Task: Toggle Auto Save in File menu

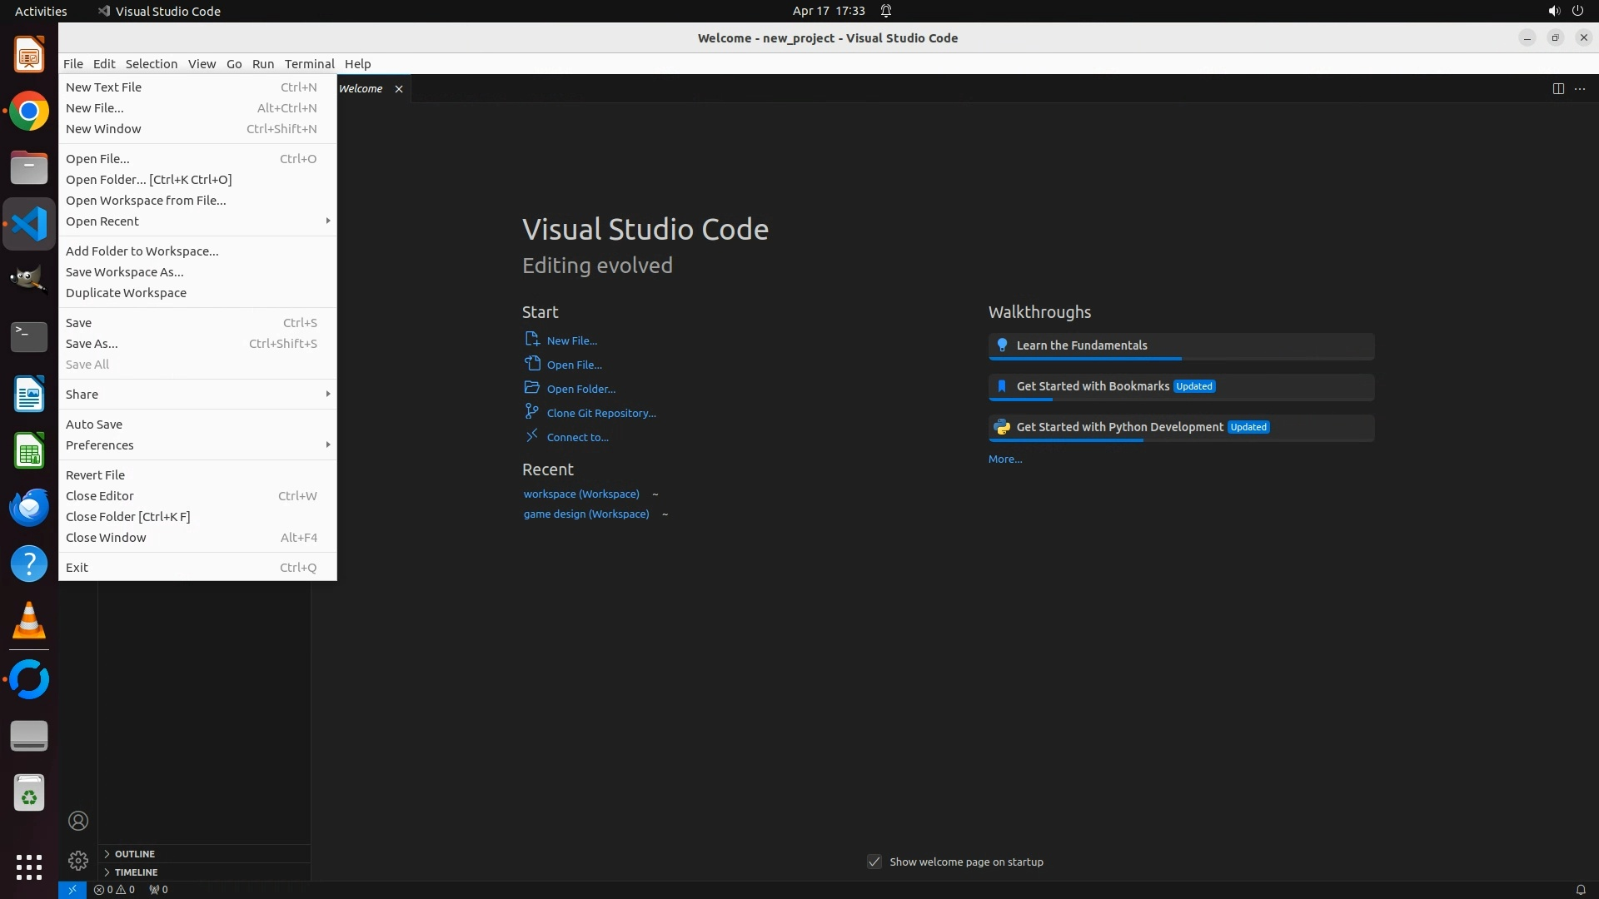Action: (94, 425)
